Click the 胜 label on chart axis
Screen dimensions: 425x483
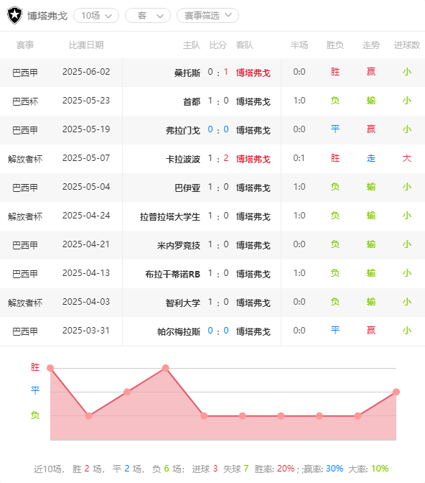[35, 367]
